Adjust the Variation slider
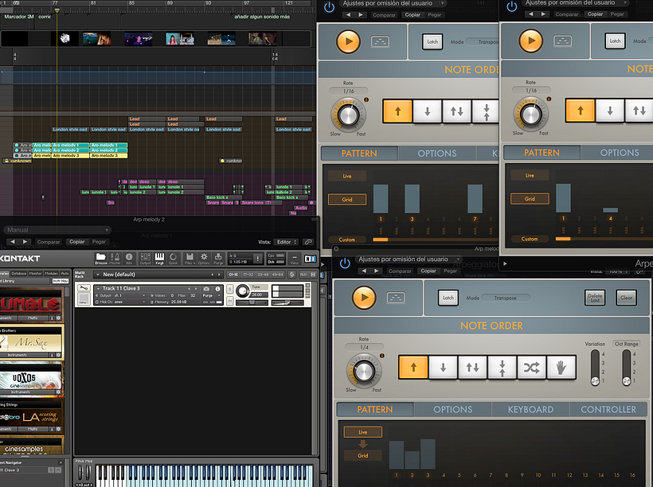653x487 pixels. tap(595, 368)
